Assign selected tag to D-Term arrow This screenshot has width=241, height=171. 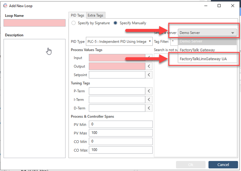149,108
